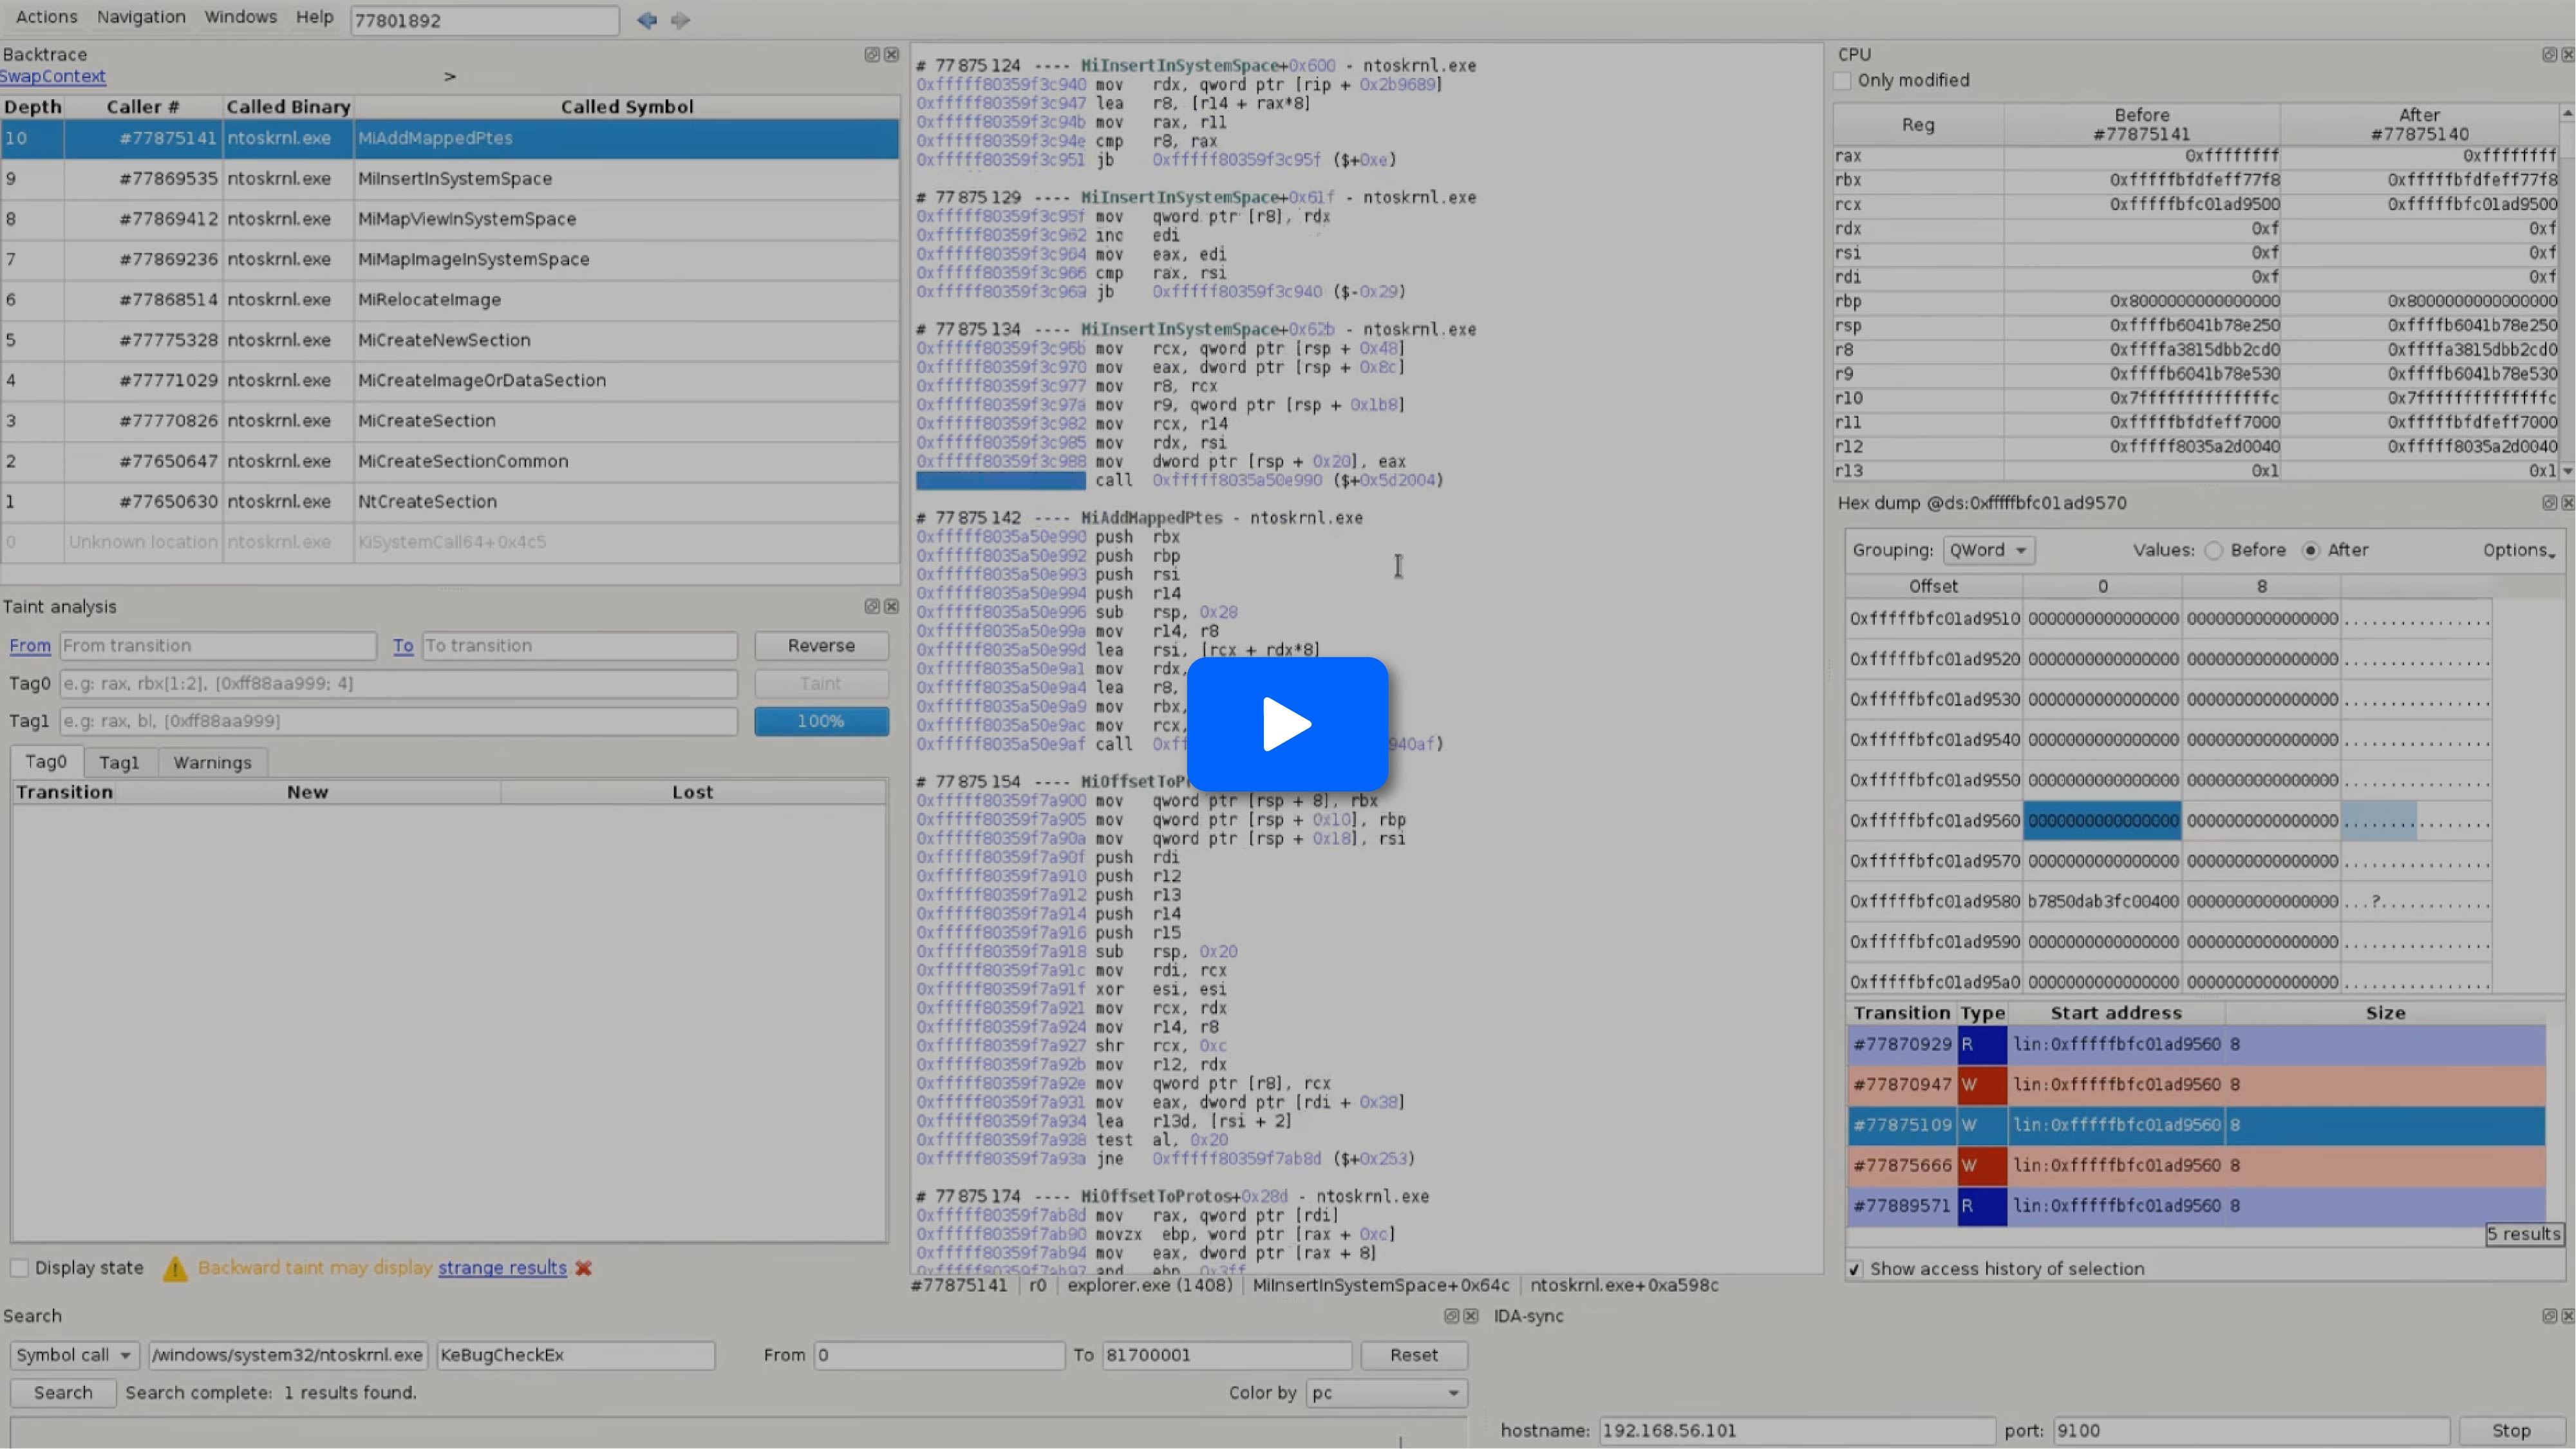
Task: Expand the Color by pc dropdown
Action: tap(1386, 1393)
